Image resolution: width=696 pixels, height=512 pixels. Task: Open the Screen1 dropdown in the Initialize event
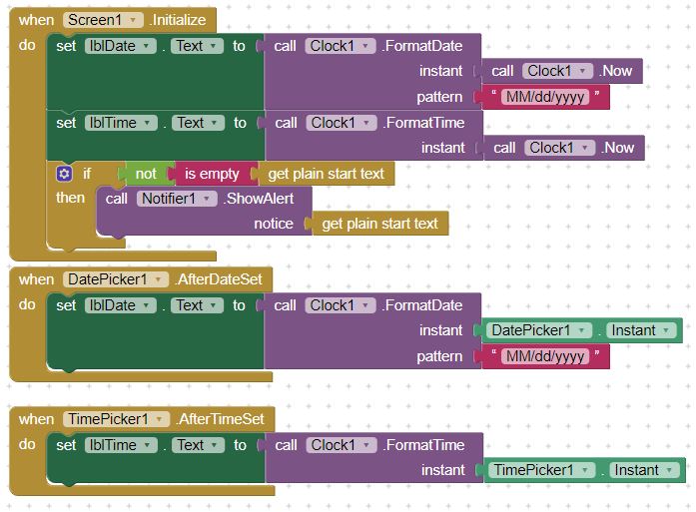click(x=132, y=20)
